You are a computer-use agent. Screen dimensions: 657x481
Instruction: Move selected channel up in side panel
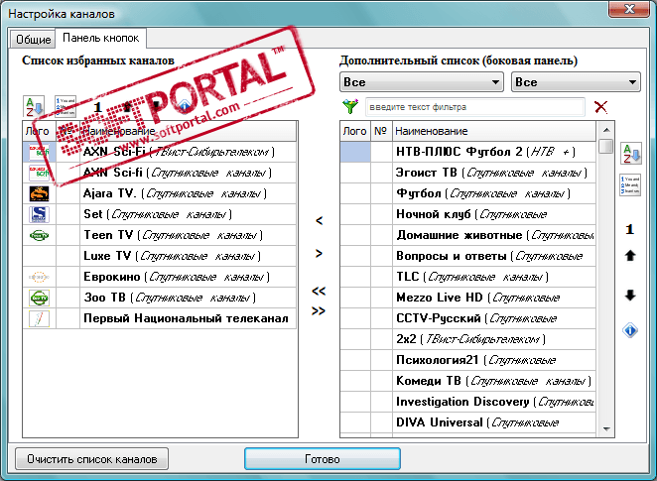630,256
